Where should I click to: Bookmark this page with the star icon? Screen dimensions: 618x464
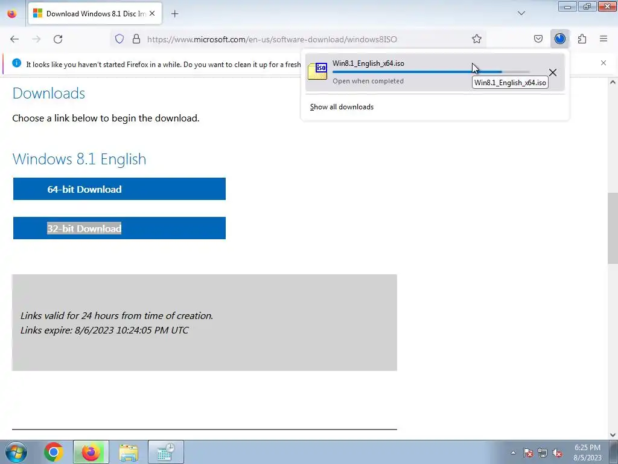pyautogui.click(x=477, y=39)
